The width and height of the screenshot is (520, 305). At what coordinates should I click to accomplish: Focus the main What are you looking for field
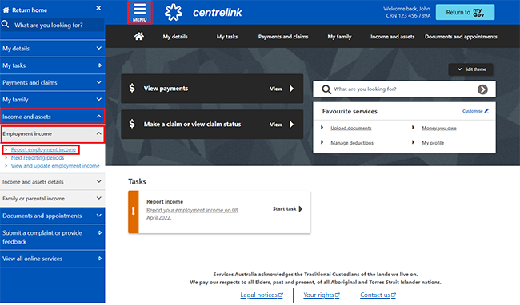click(x=404, y=89)
